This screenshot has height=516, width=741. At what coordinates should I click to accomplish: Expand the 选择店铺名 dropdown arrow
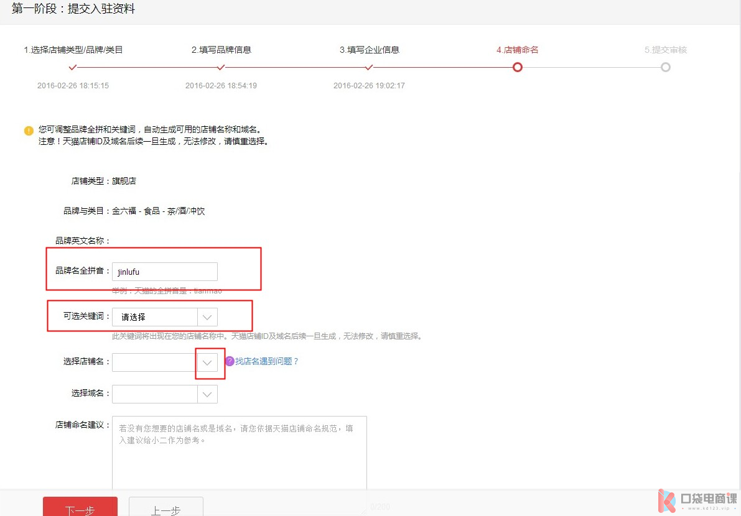[207, 362]
